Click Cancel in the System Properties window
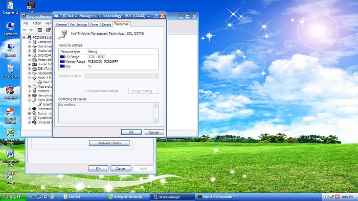Image resolution: width=358 pixels, height=201 pixels. click(121, 168)
